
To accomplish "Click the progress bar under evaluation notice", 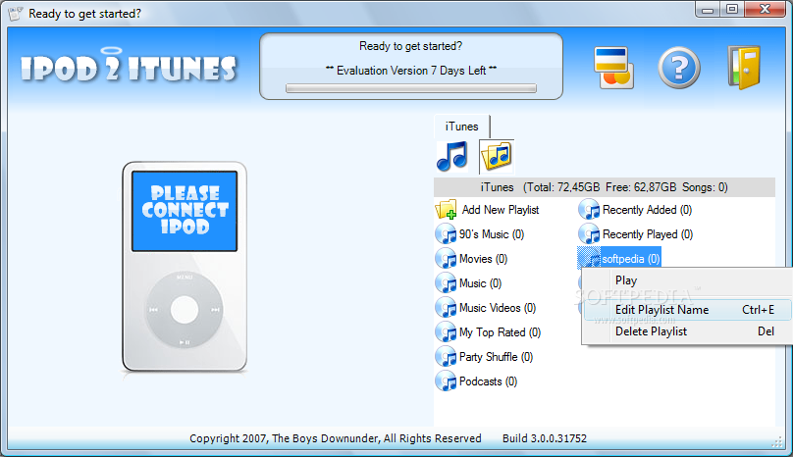I will click(x=411, y=88).
